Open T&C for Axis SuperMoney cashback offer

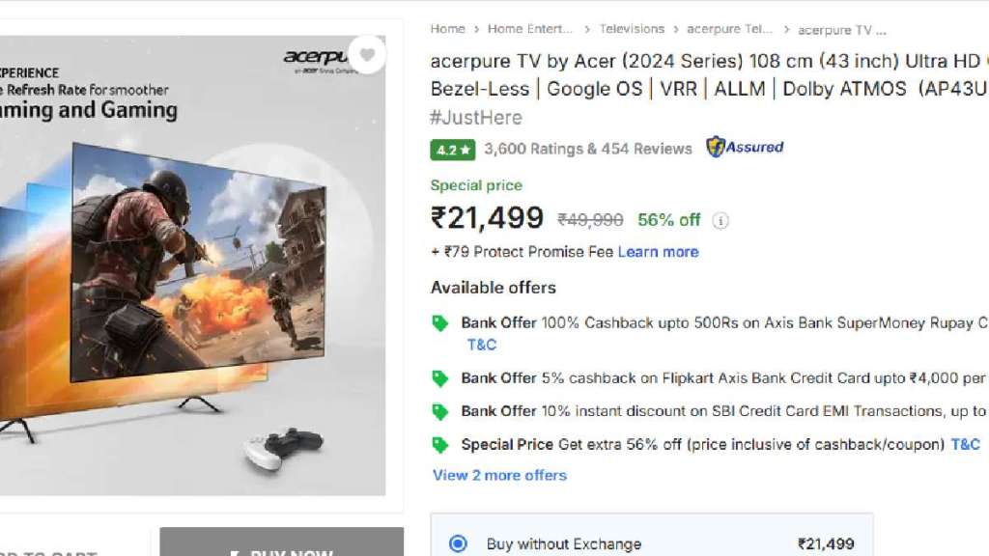point(482,345)
